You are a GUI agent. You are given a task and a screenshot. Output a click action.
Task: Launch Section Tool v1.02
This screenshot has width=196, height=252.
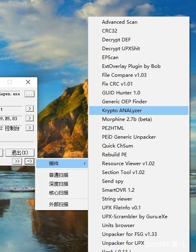[139, 172]
